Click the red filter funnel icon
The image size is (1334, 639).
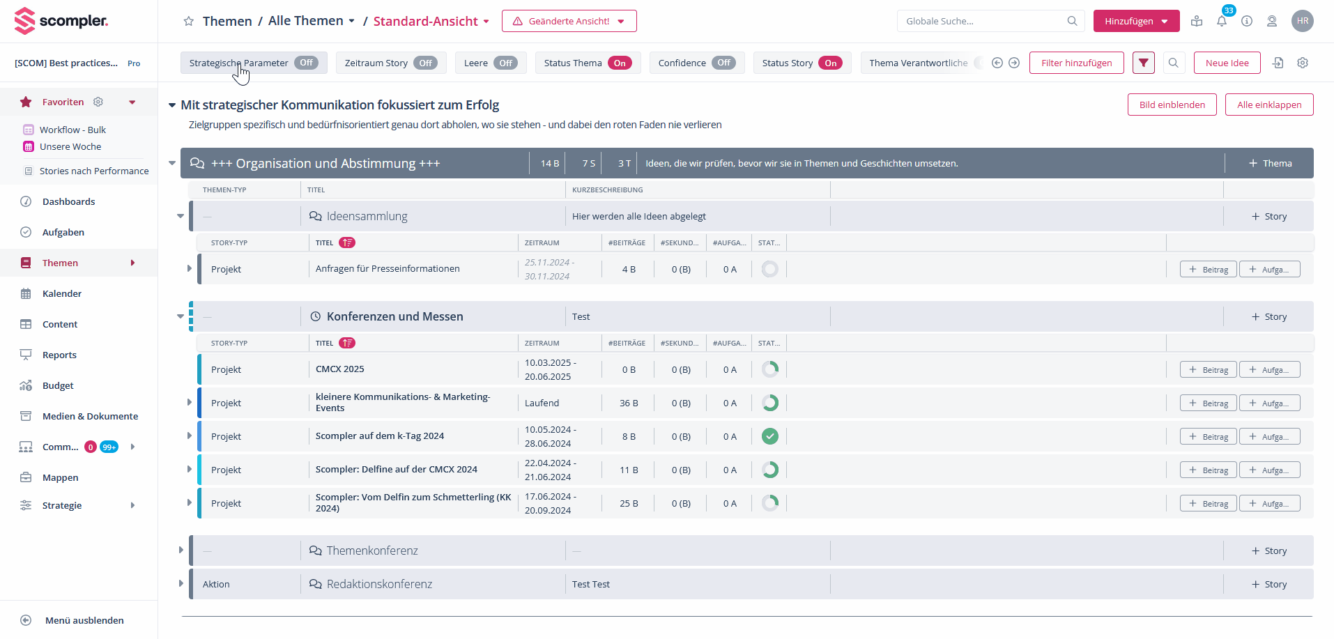tap(1143, 63)
